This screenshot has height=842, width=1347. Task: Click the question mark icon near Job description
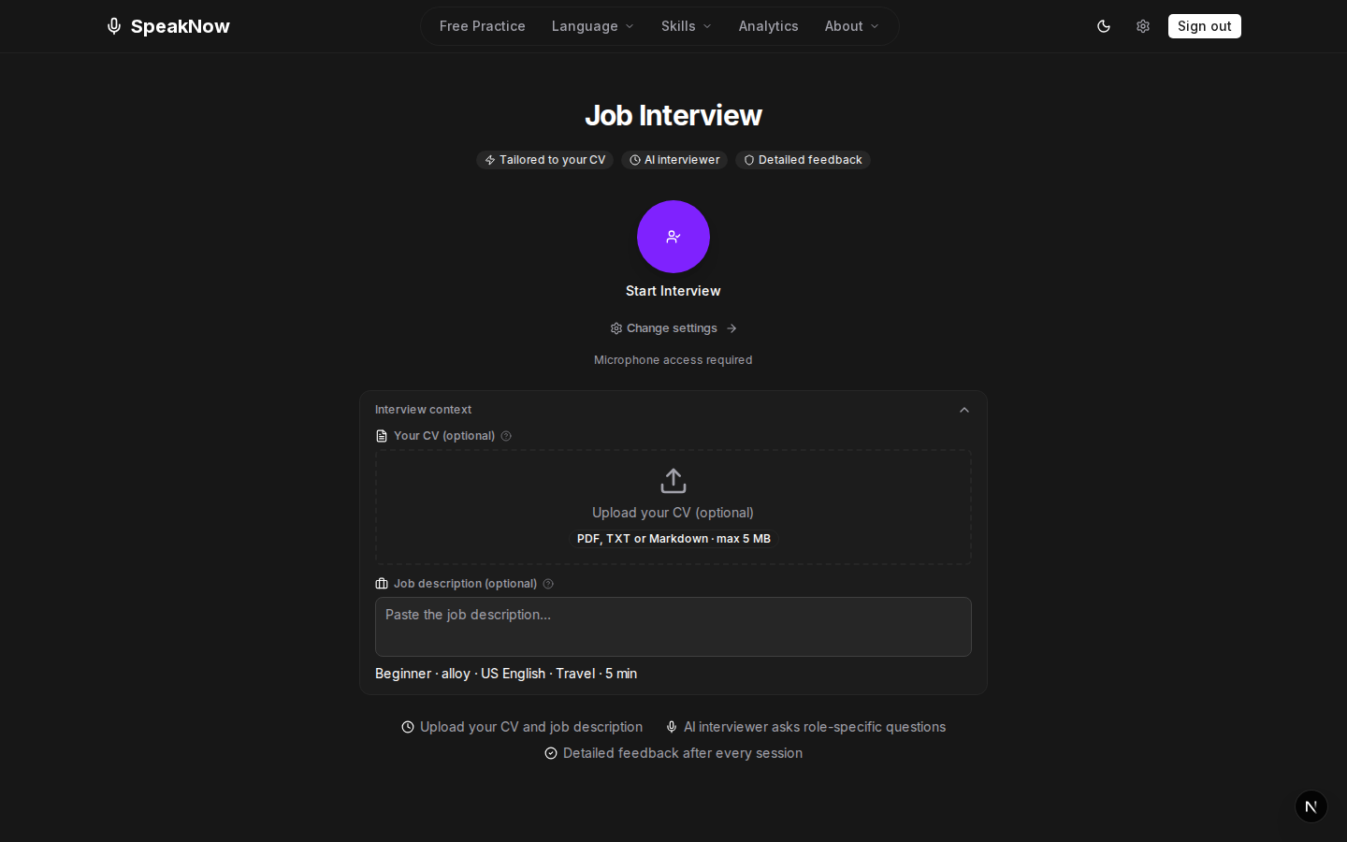coord(548,583)
